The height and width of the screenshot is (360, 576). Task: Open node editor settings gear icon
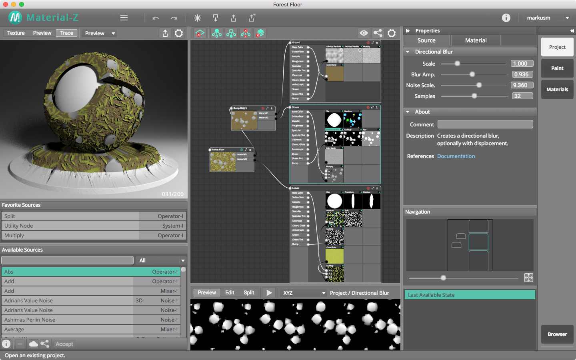coord(392,33)
